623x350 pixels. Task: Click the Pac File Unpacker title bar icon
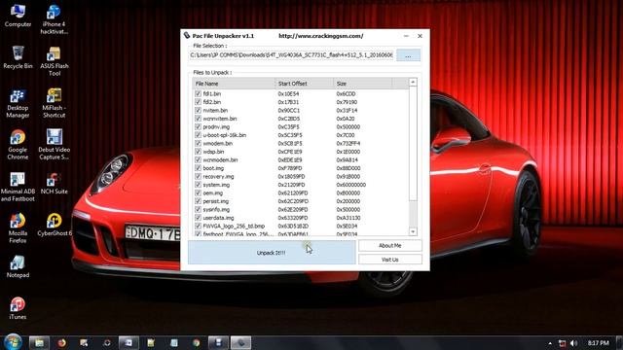click(187, 36)
